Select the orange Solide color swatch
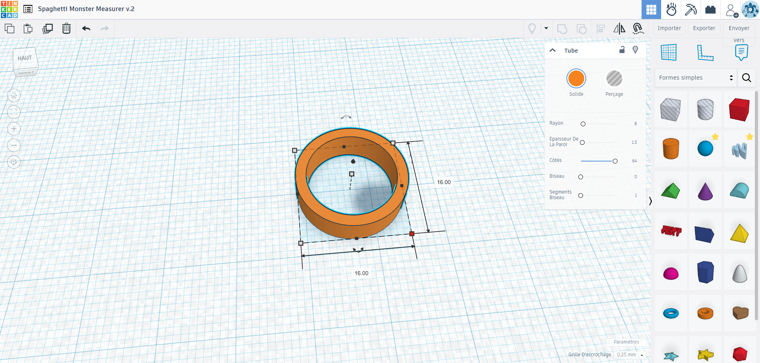Viewport: 760px width, 363px height. (x=576, y=78)
